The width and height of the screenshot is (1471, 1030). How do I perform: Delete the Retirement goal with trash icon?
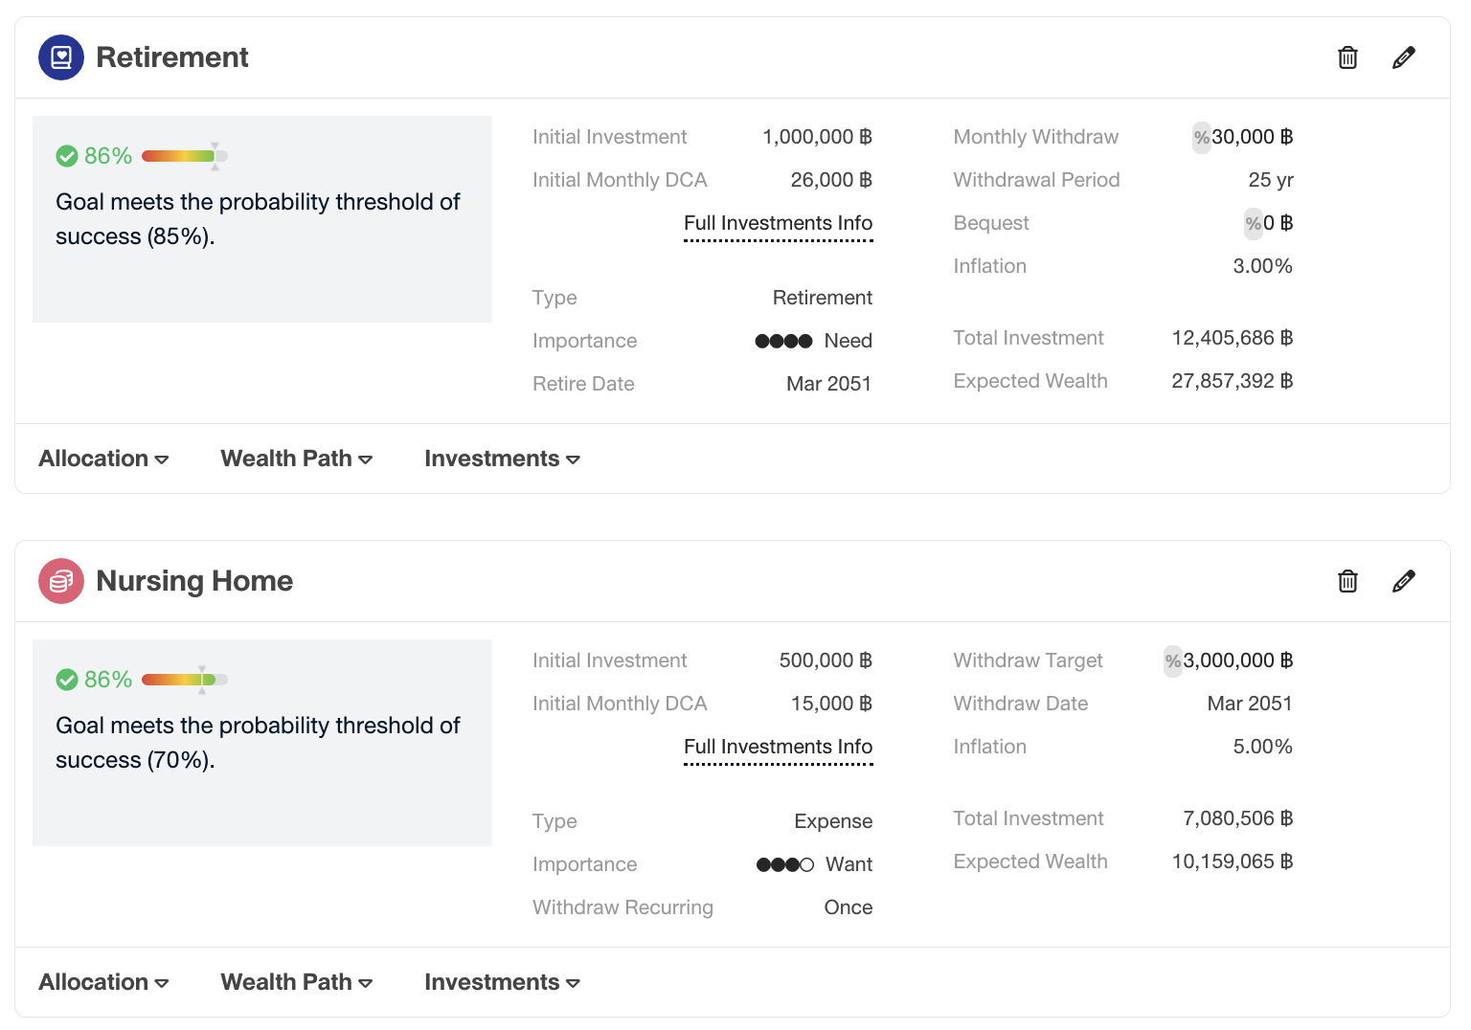coord(1347,57)
